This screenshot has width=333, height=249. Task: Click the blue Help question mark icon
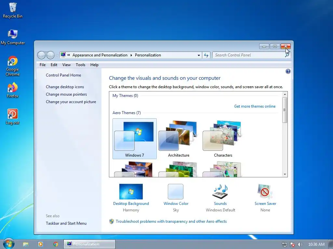click(288, 71)
